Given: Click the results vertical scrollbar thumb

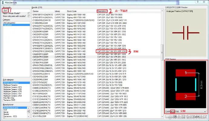Looking at the screenshot, I should coord(162,53).
